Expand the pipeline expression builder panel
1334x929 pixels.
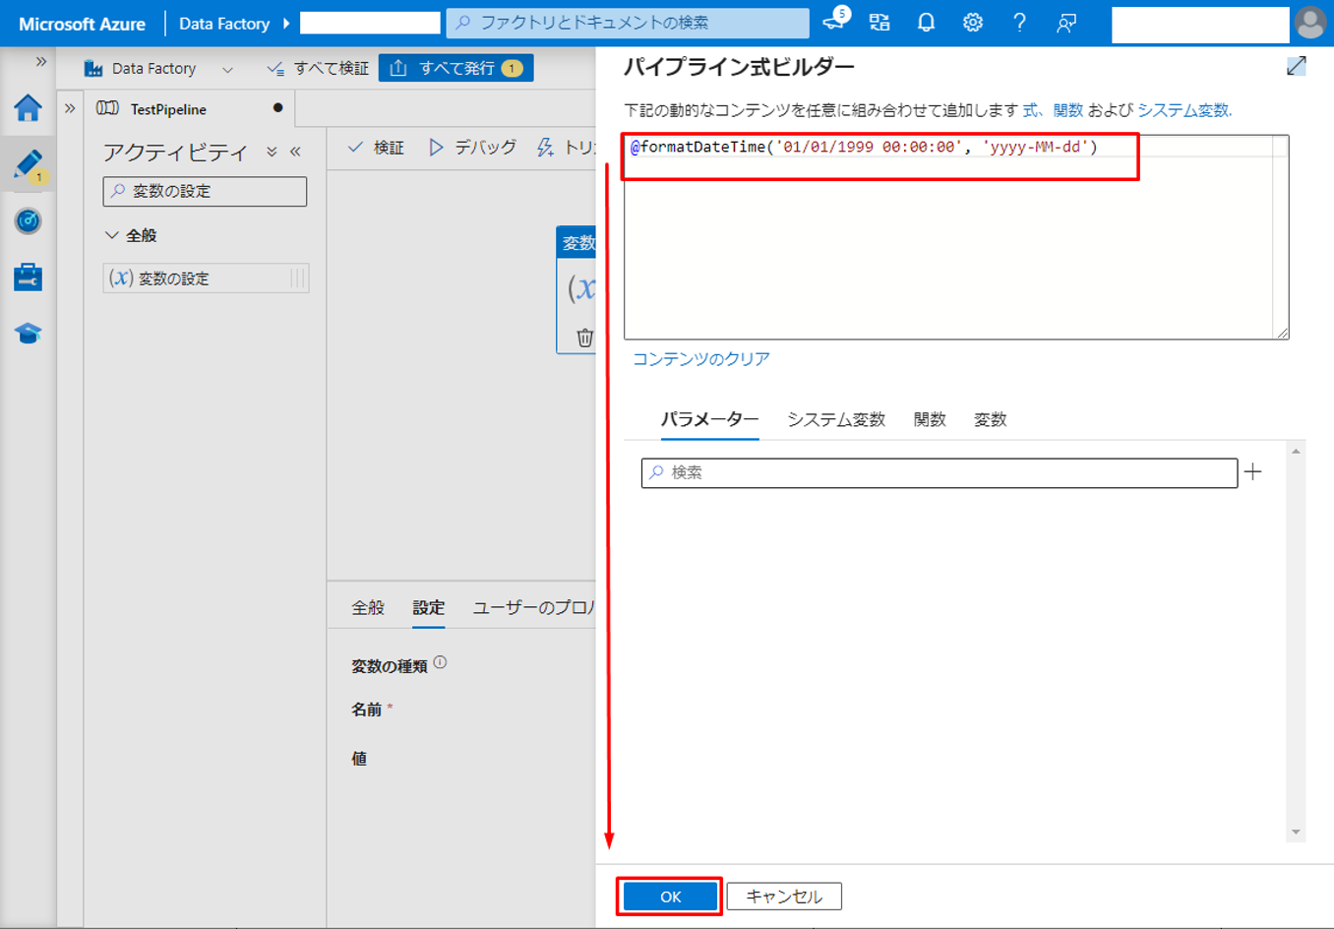1296,66
